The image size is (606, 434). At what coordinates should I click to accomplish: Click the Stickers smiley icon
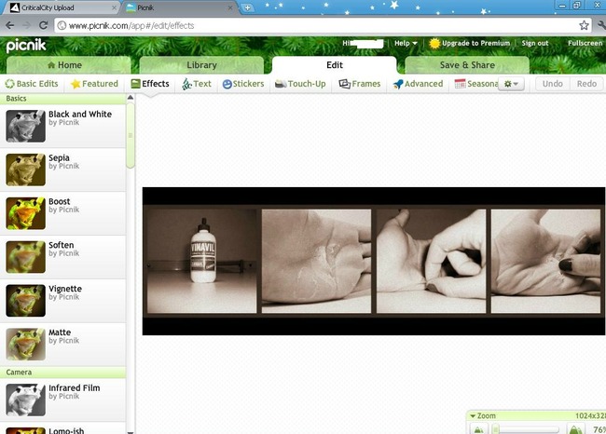[227, 84]
